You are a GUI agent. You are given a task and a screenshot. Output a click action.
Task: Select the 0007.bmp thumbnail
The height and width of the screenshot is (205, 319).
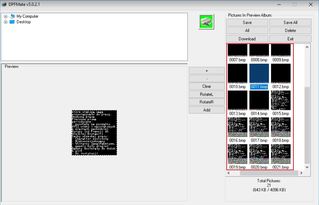(x=238, y=50)
